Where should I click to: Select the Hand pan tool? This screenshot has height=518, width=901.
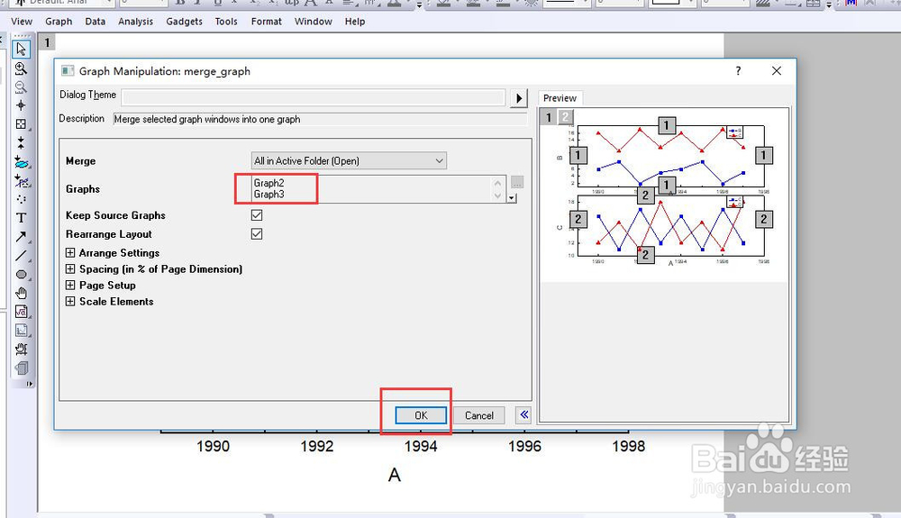22,294
